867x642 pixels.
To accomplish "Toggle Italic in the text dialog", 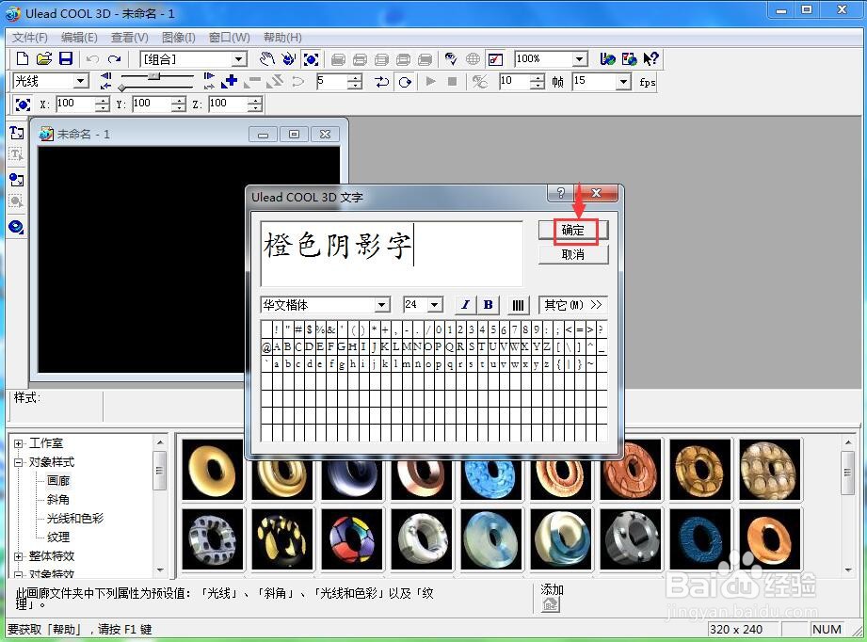I will coord(466,305).
